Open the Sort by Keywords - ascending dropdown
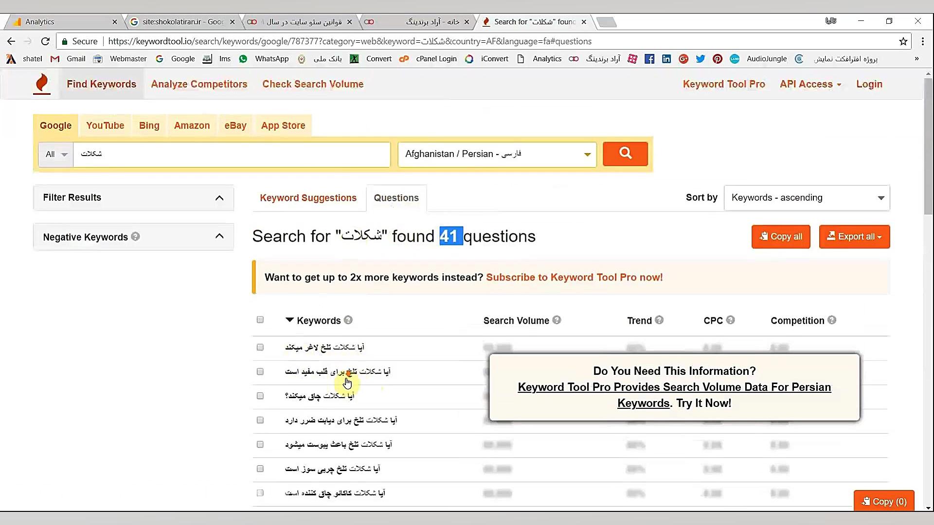 (807, 198)
